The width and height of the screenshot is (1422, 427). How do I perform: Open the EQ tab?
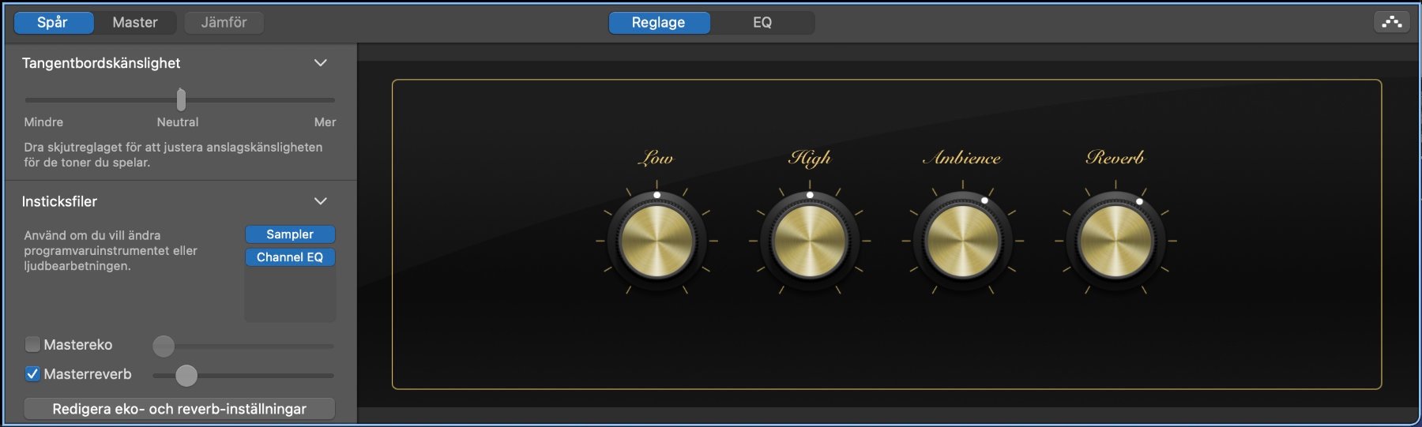click(762, 22)
